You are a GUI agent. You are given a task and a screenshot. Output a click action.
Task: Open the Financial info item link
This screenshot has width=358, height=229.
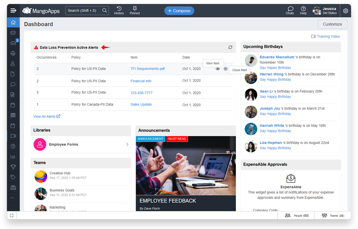(141, 81)
